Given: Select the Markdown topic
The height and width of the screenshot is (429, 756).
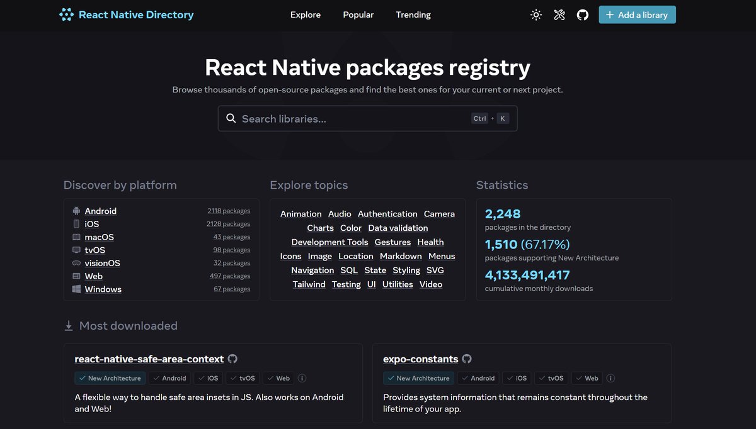Looking at the screenshot, I should (x=401, y=256).
